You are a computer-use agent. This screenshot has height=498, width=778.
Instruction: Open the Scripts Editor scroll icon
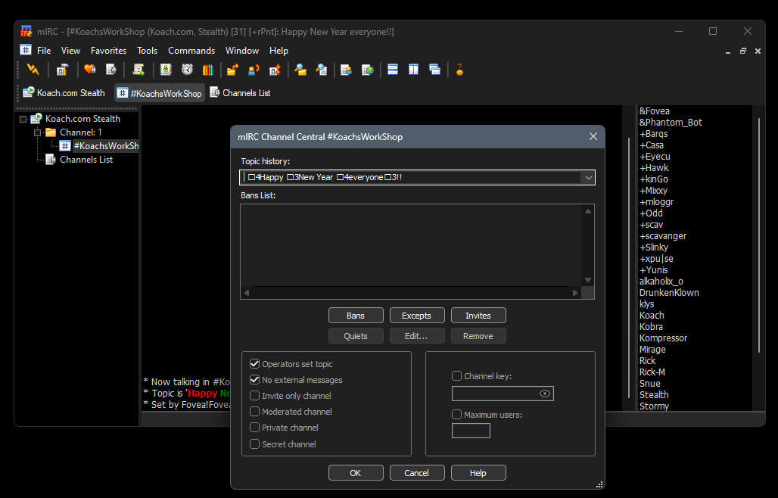tap(138, 70)
